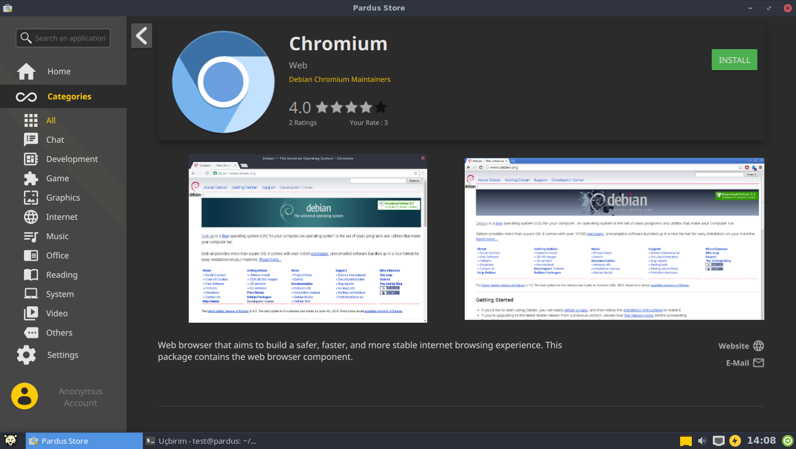The height and width of the screenshot is (449, 796).
Task: Click the Chat bubble icon
Action: [31, 140]
